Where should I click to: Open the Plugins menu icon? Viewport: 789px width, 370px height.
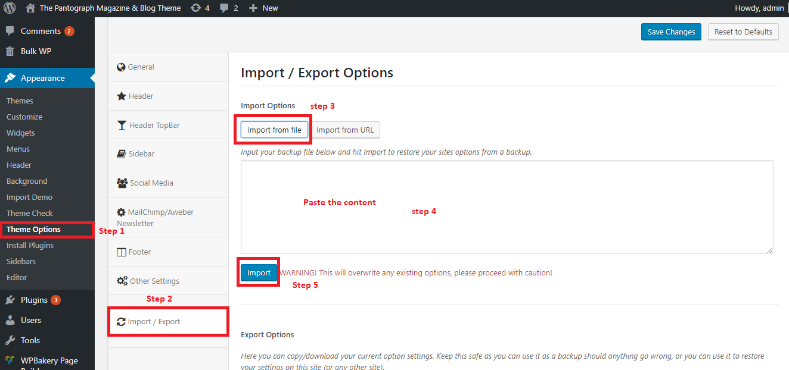(10, 300)
